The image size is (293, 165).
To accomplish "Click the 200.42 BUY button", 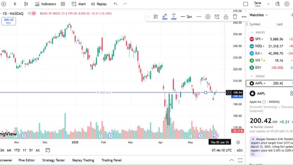I will point(8,21).
